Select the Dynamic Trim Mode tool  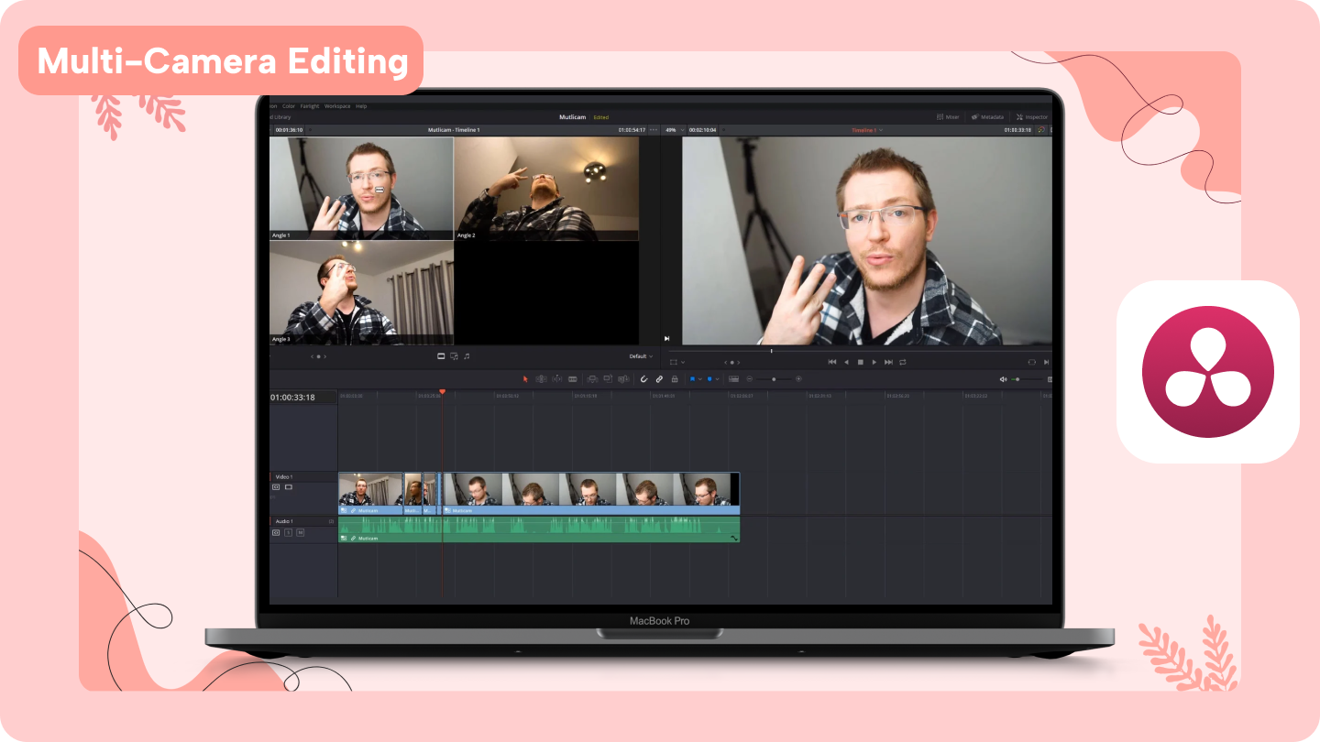tap(557, 378)
